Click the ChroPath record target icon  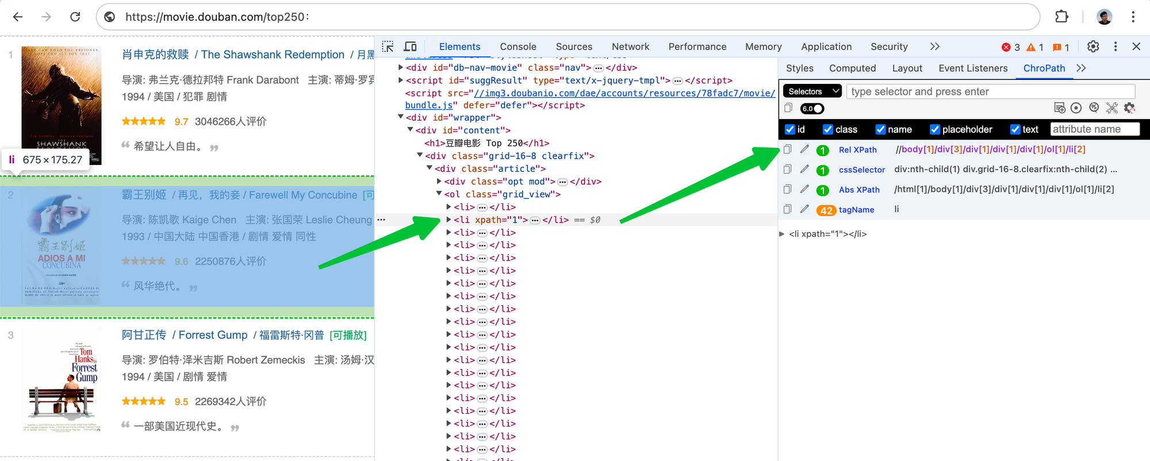[1076, 108]
